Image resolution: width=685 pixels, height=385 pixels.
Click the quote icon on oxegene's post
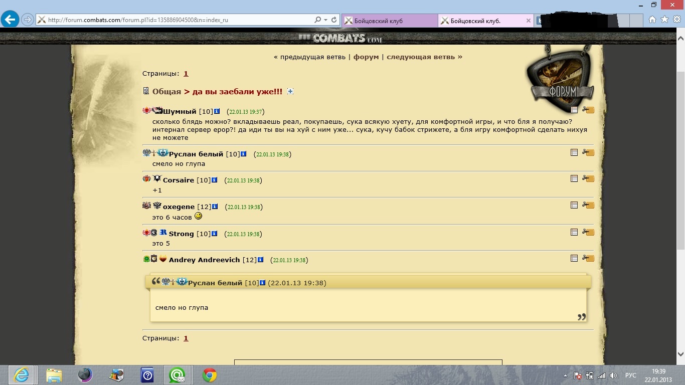pyautogui.click(x=574, y=205)
